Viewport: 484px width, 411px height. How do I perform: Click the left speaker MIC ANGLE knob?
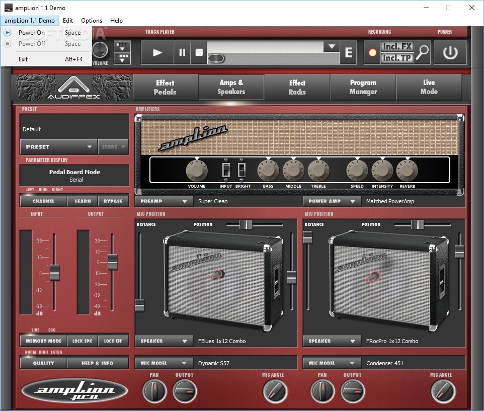(275, 391)
